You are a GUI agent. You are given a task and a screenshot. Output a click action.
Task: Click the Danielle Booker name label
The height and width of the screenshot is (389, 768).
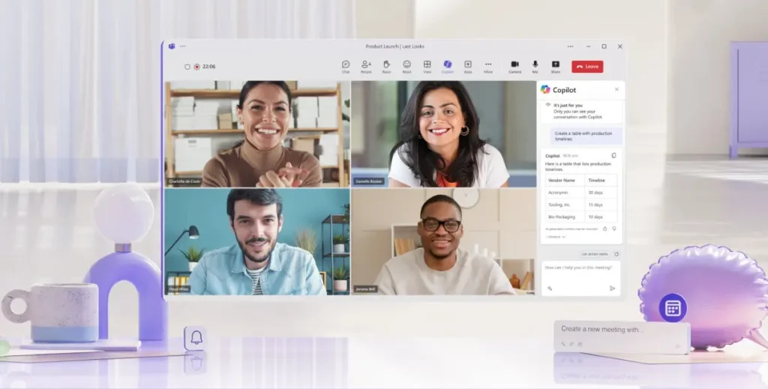click(369, 181)
